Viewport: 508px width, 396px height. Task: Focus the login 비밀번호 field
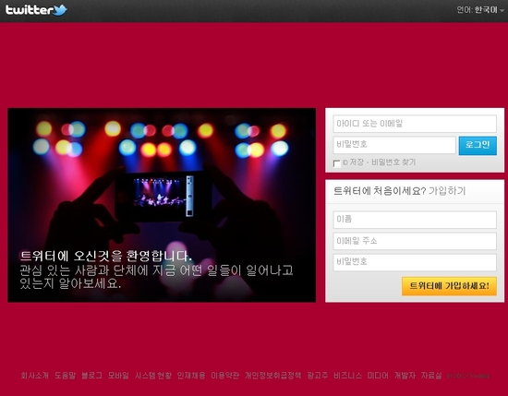(394, 145)
